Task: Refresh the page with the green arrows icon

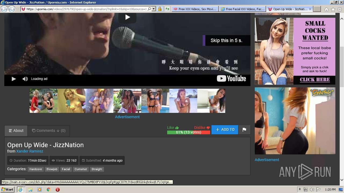Action: [x=167, y=9]
